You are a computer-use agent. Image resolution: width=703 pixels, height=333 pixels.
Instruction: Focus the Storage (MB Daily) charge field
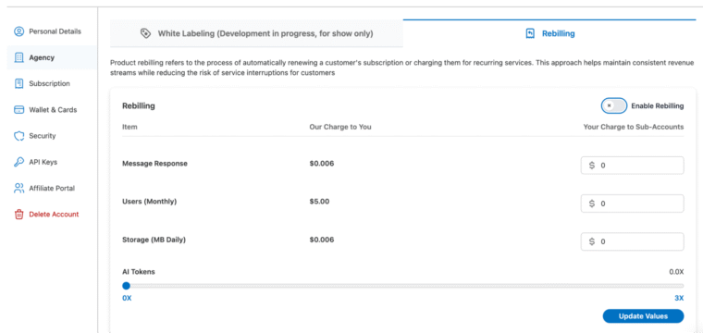(632, 241)
